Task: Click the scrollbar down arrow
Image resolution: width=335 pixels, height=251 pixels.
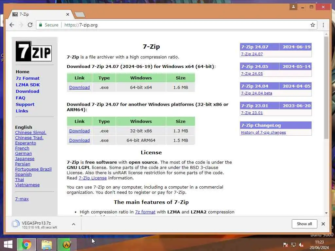Action: pyautogui.click(x=326, y=213)
